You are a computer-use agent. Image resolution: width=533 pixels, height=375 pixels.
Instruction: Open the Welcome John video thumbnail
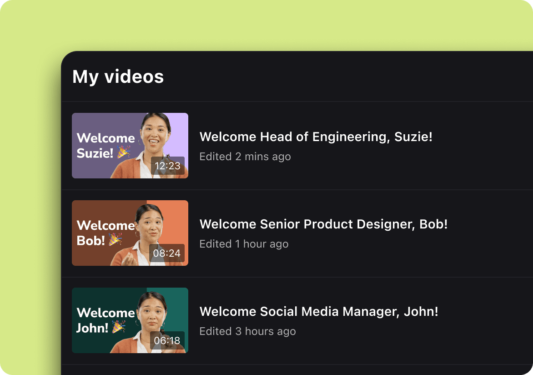tap(130, 320)
